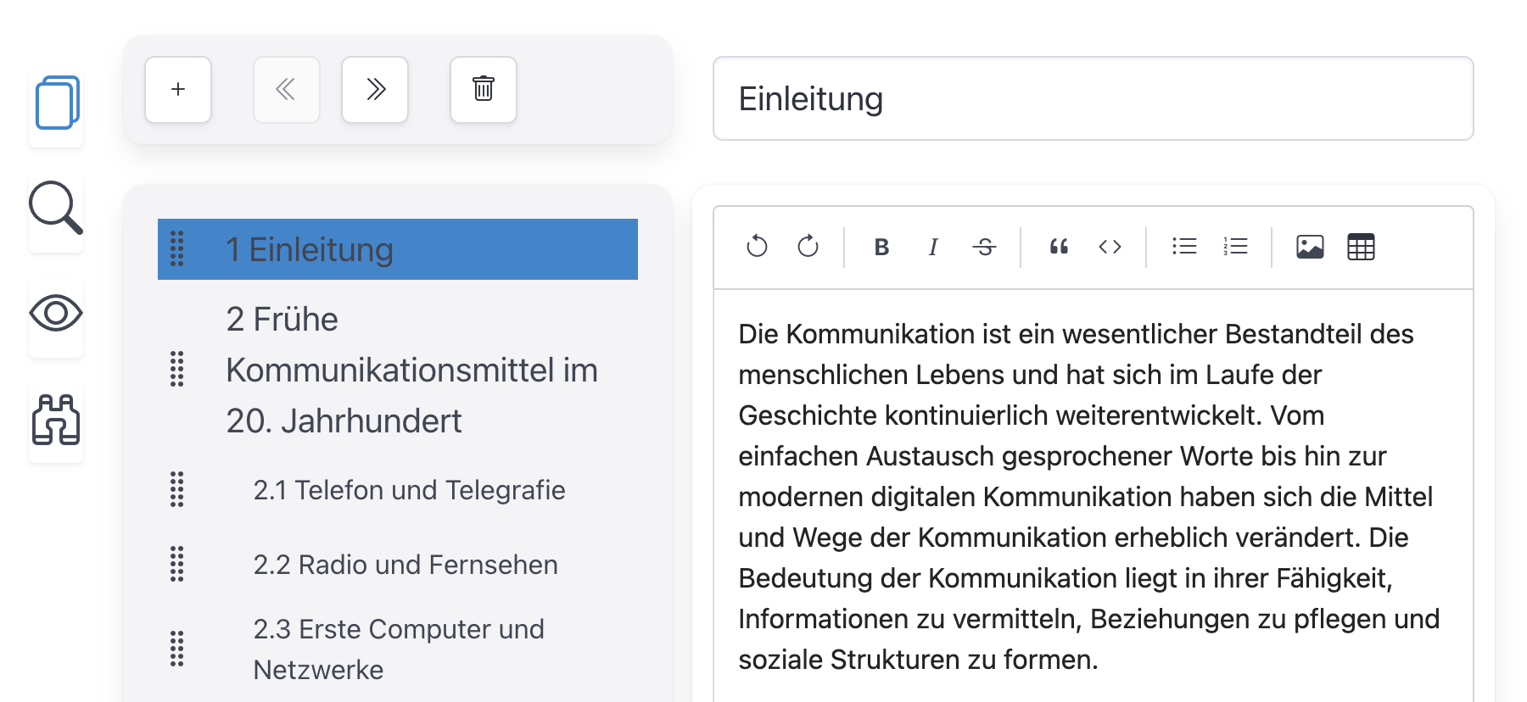Create a bulleted list

pos(1184,247)
